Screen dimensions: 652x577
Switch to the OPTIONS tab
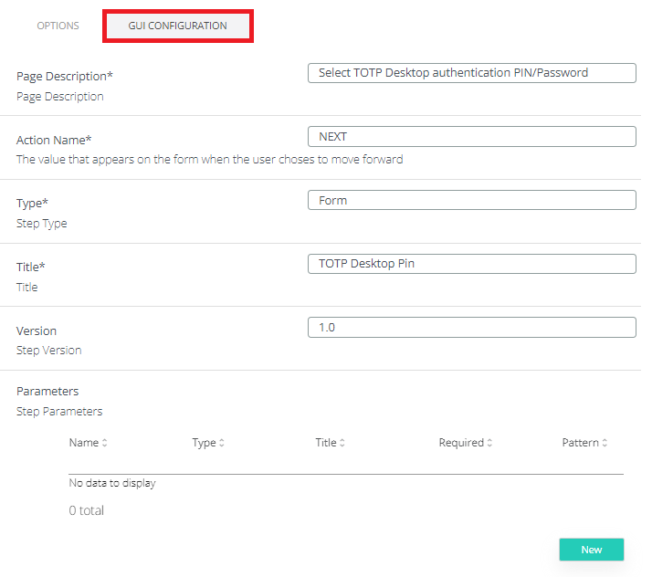(x=58, y=26)
